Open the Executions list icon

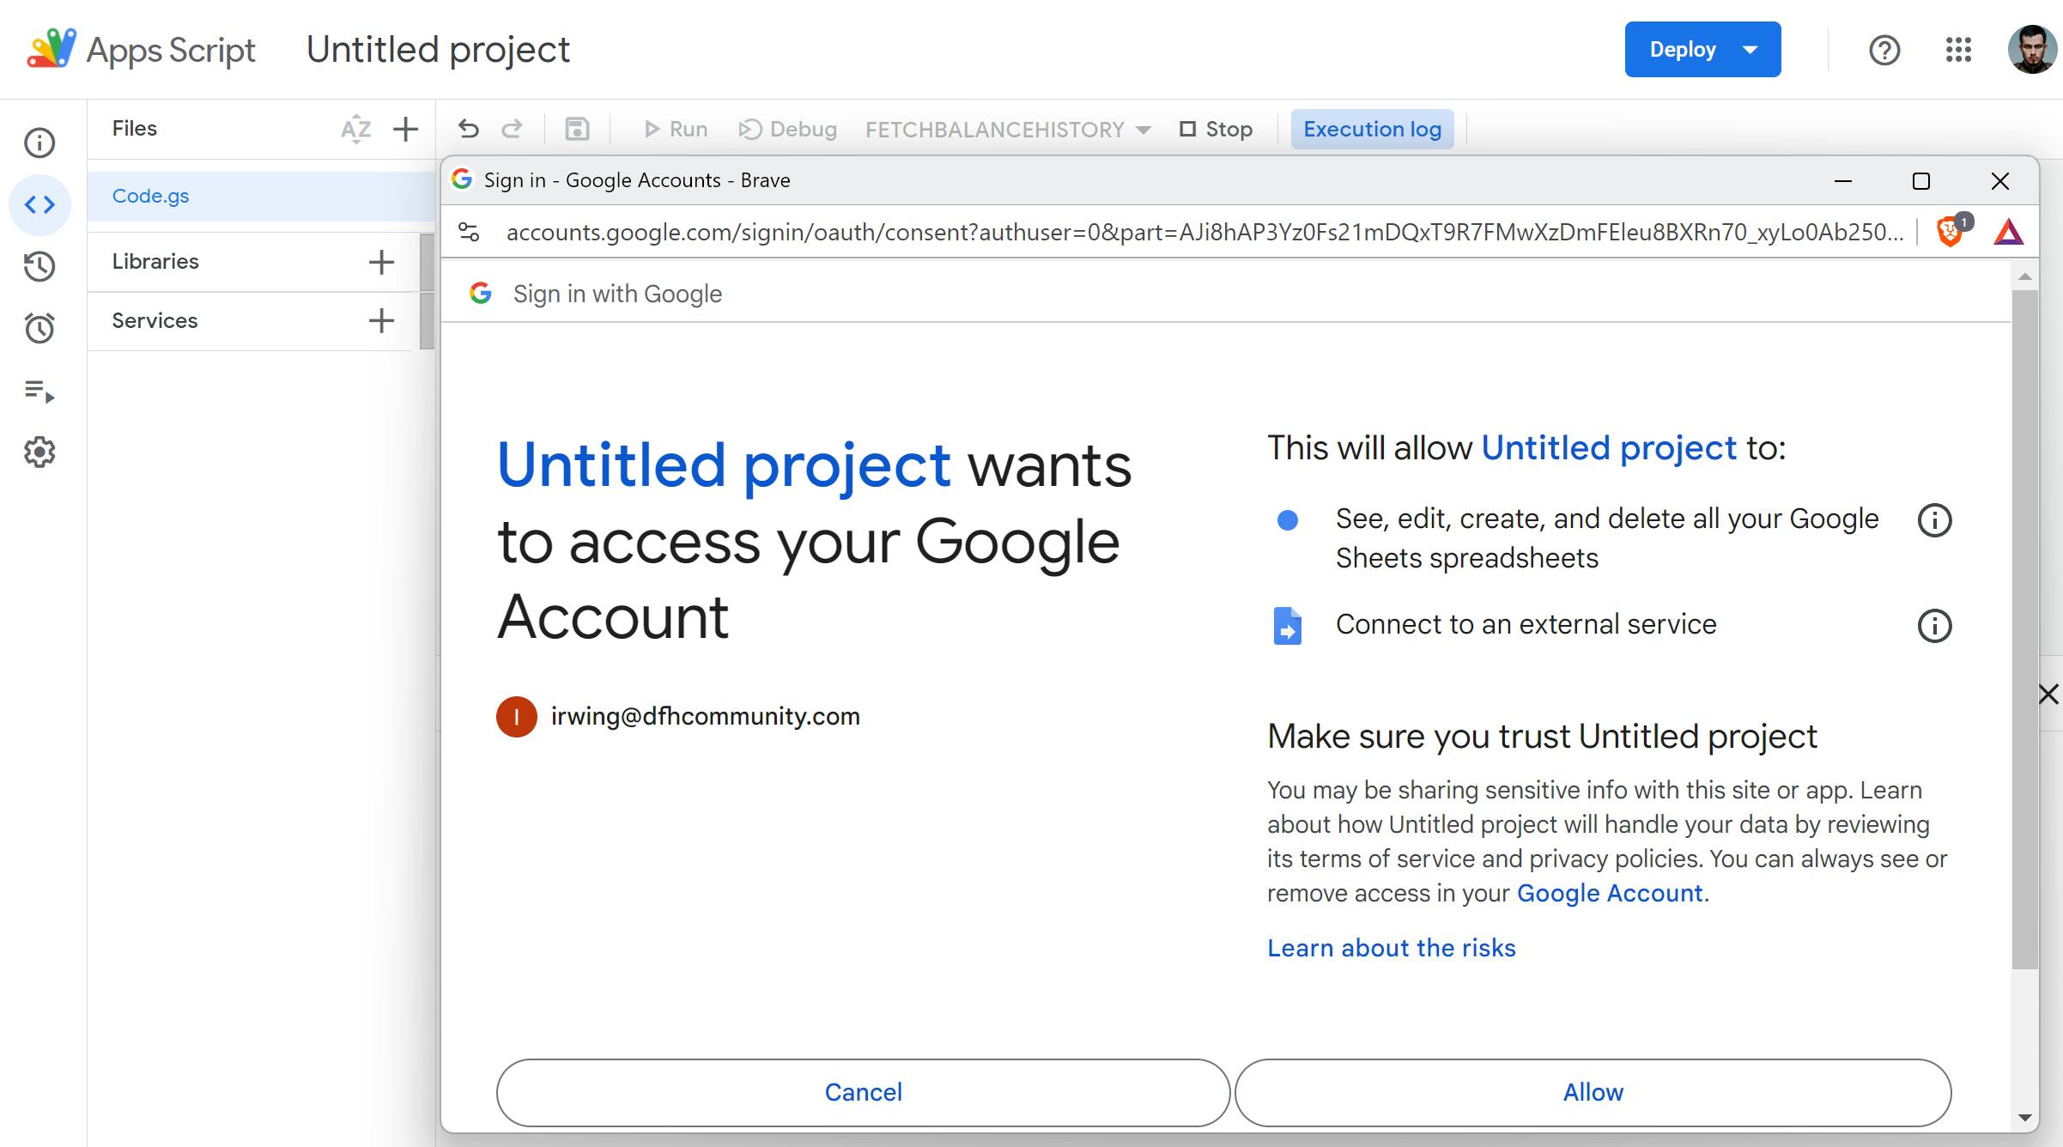point(39,391)
